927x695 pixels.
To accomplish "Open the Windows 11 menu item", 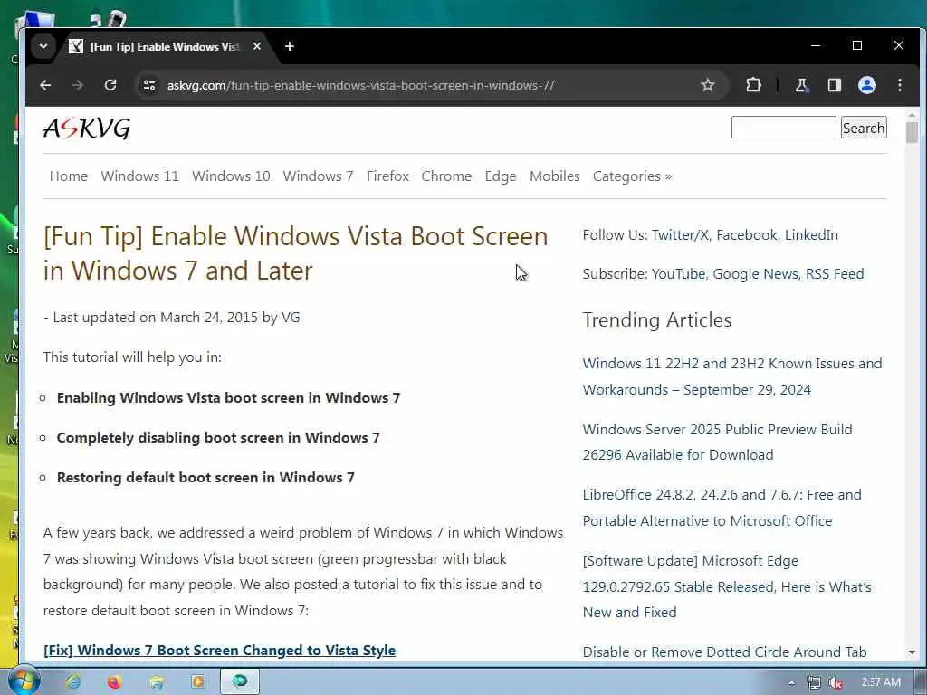I will (140, 176).
